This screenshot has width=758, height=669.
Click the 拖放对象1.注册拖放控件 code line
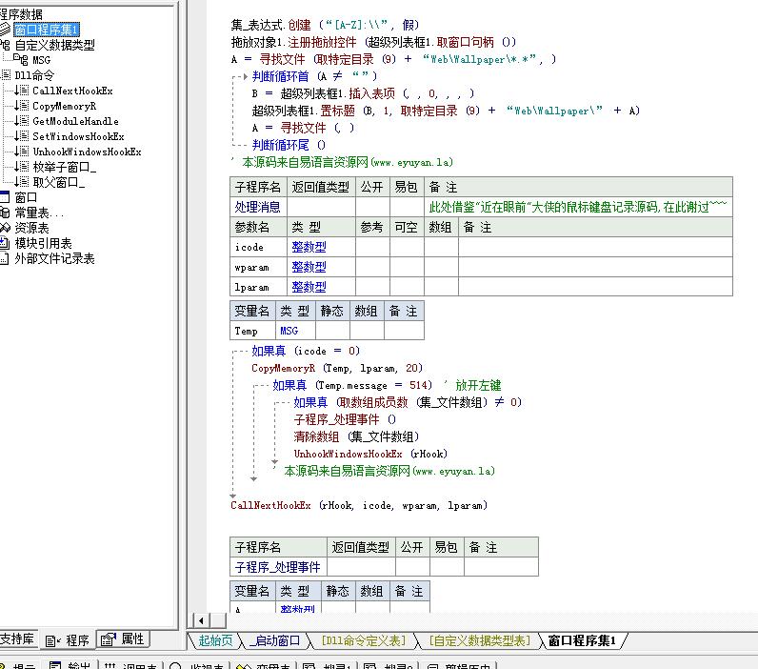point(373,42)
